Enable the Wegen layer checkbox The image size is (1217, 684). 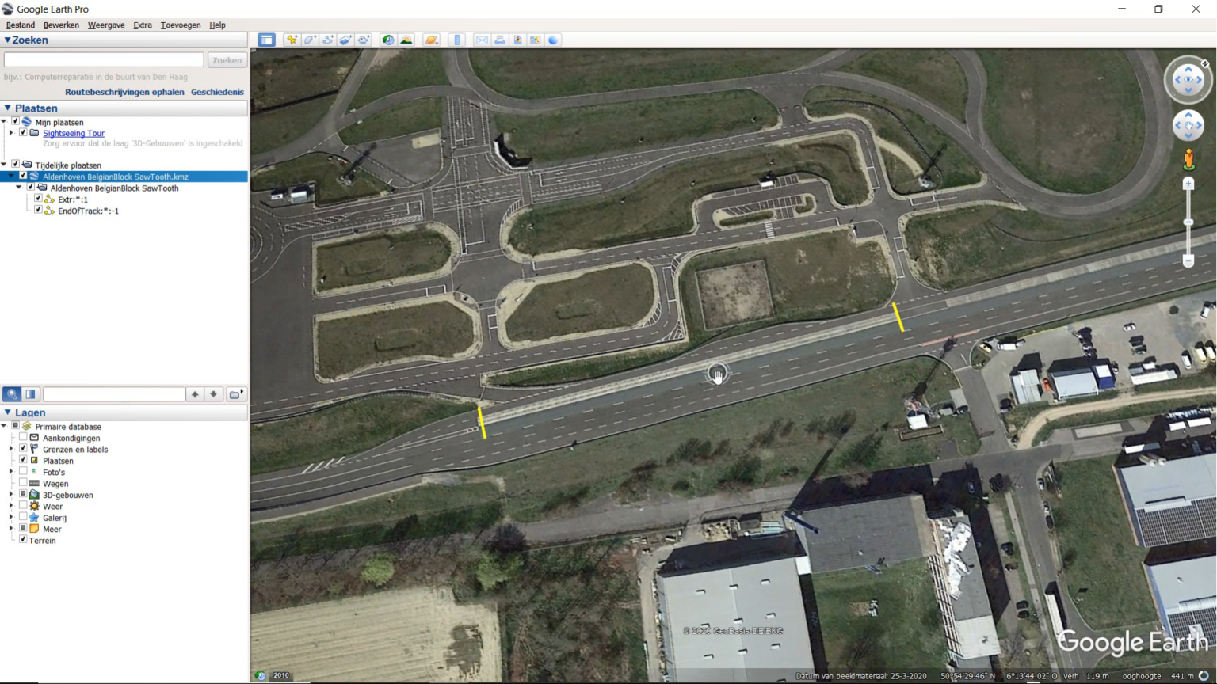pyautogui.click(x=21, y=483)
